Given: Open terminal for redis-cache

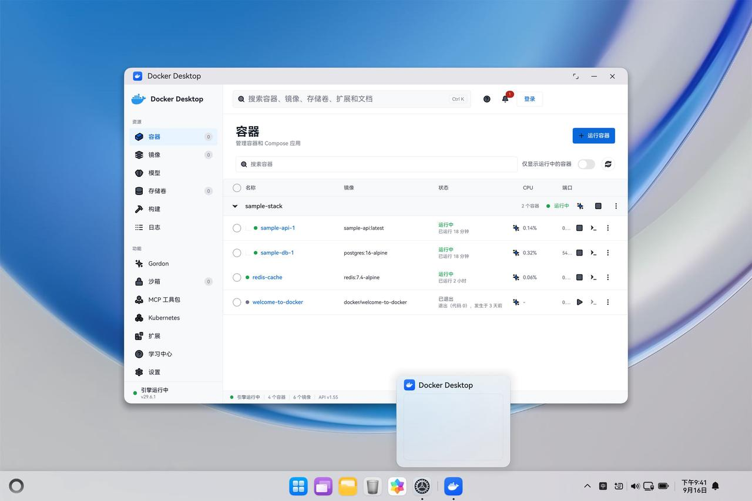Looking at the screenshot, I should (x=593, y=277).
